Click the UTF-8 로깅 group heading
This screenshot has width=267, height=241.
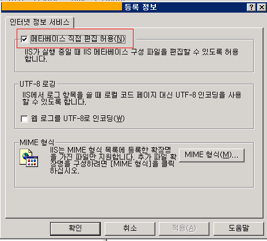tap(37, 84)
